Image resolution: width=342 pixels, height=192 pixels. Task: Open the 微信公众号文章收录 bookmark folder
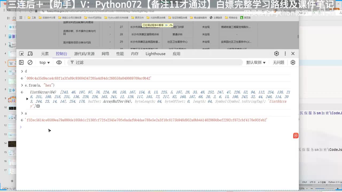[70, 18]
